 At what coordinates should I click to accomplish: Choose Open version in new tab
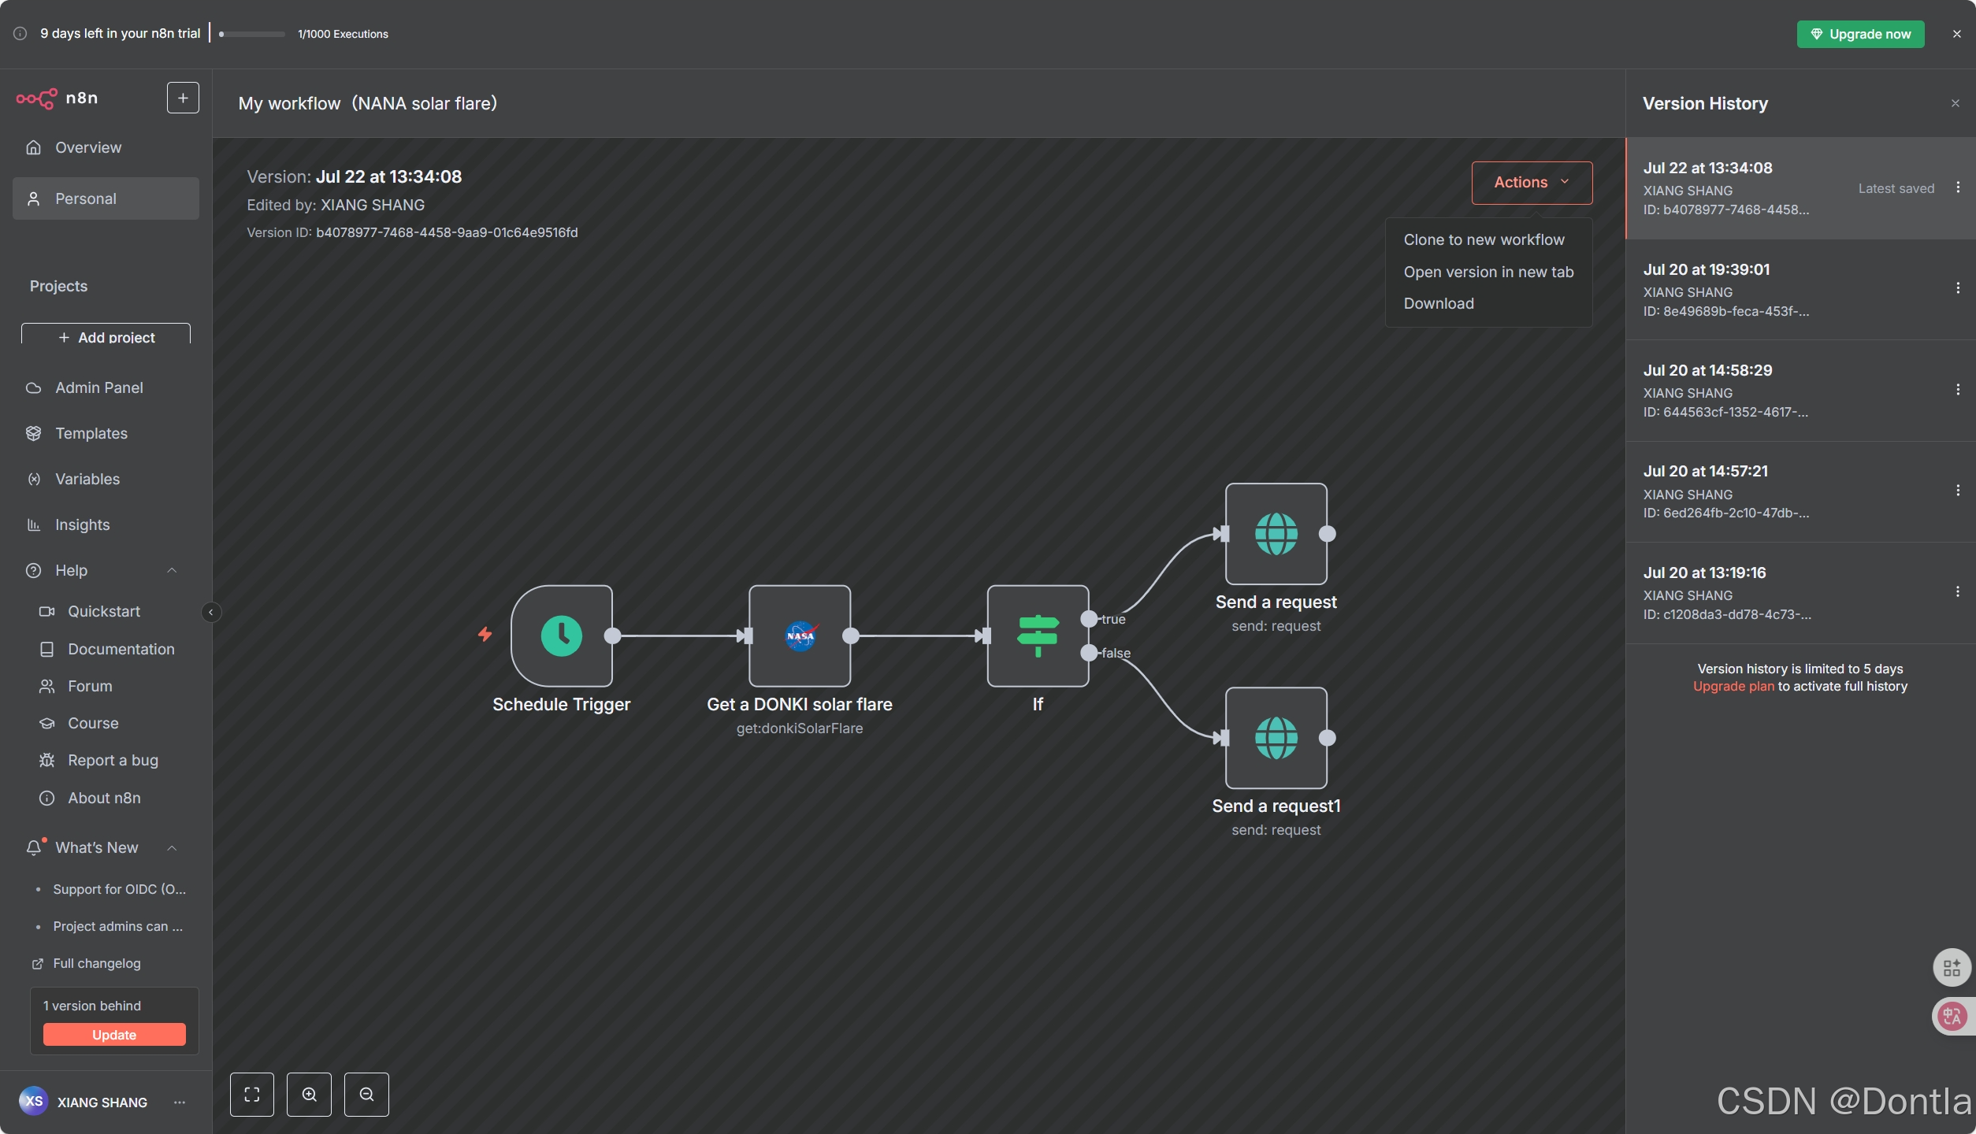pos(1488,272)
